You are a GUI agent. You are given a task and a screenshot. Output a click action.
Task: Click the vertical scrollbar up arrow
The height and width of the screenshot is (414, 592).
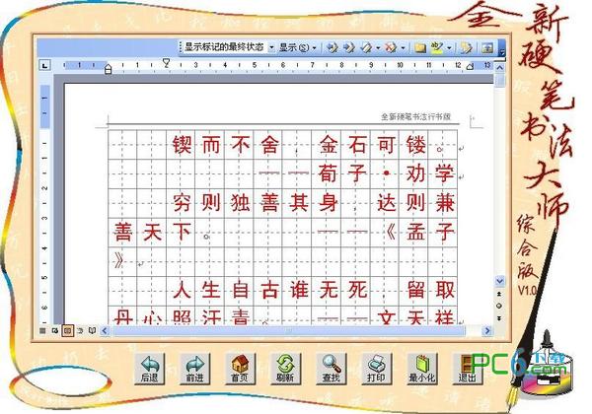[x=499, y=68]
